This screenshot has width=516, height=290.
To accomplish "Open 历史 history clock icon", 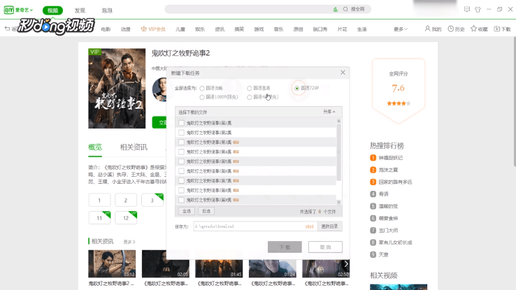I will [x=451, y=29].
